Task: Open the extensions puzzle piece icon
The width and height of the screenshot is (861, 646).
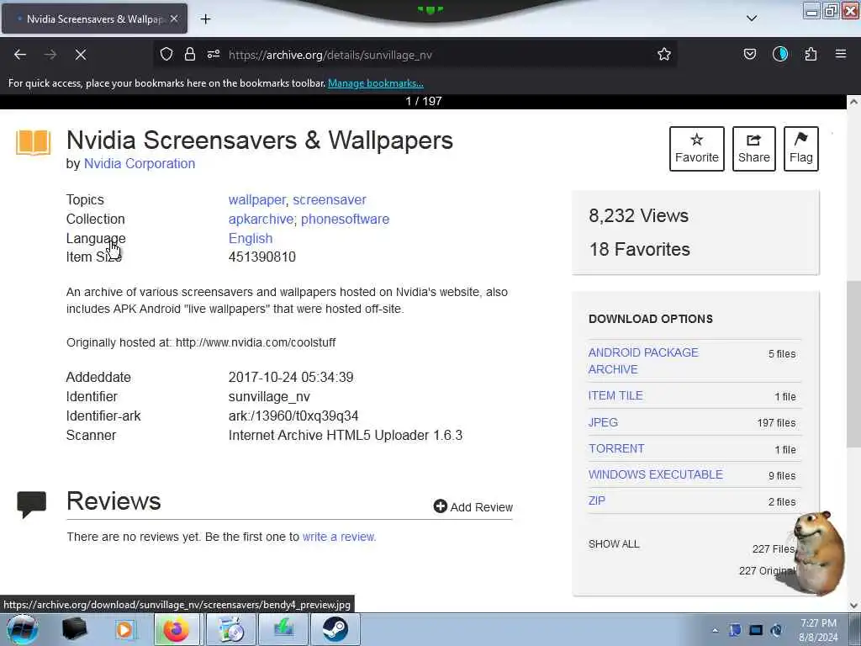Action: (x=811, y=54)
